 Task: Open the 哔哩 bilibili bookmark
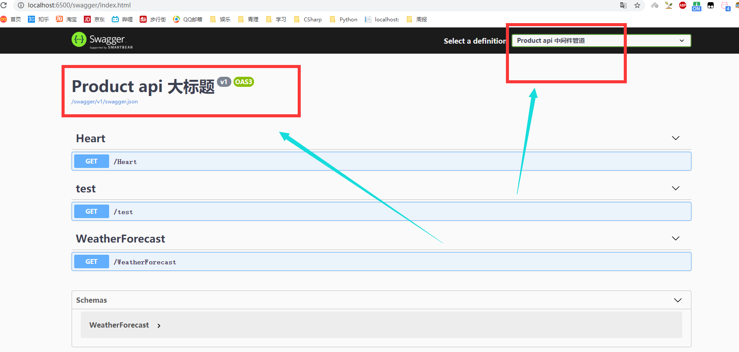click(x=122, y=19)
